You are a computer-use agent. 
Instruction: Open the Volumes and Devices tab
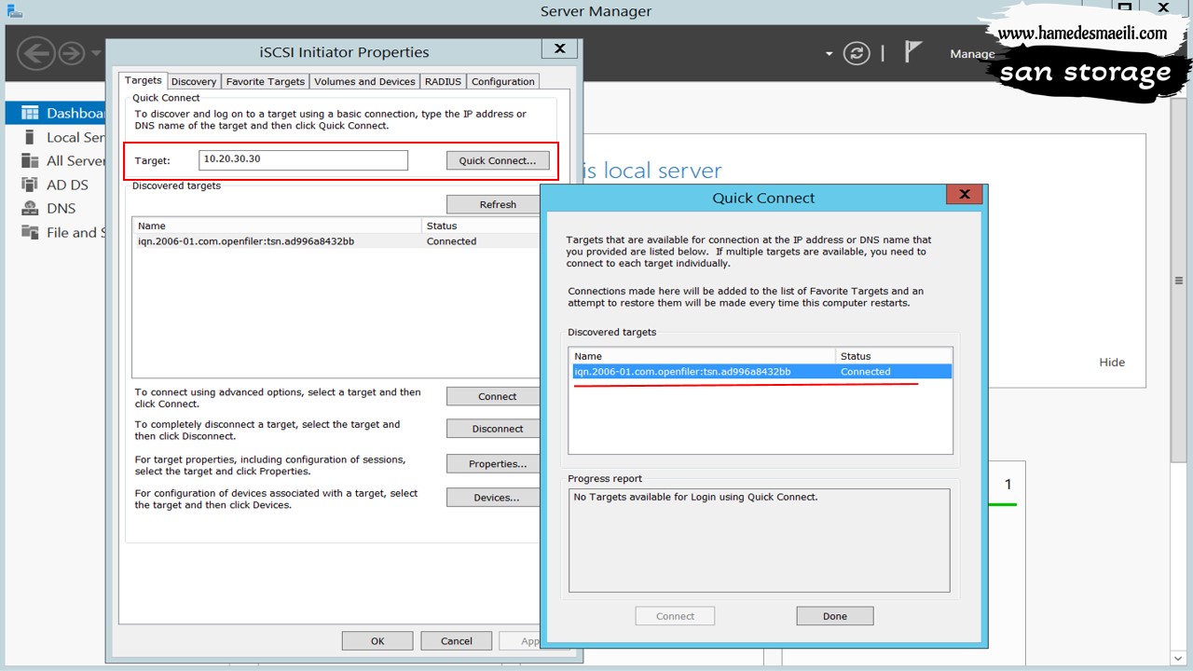[364, 82]
